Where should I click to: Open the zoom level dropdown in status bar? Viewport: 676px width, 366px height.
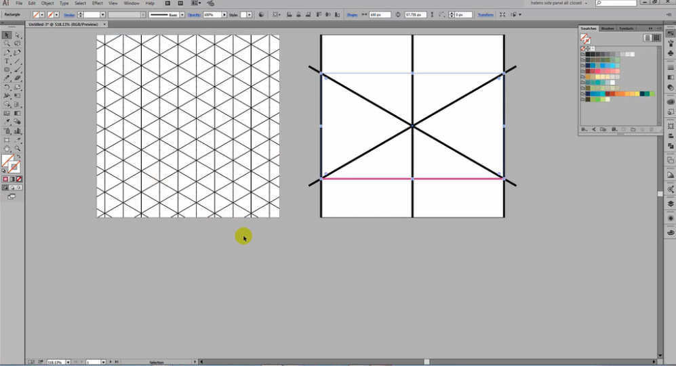pos(68,362)
